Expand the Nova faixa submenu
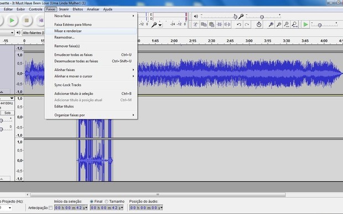 pyautogui.click(x=91, y=16)
